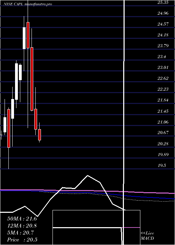Click the 24.18 price axis label
The image size is (175, 245).
click(163, 35)
